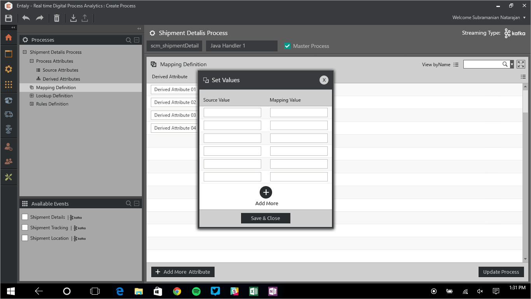Open the Home icon in left sidebar
This screenshot has width=531, height=299.
pos(9,38)
